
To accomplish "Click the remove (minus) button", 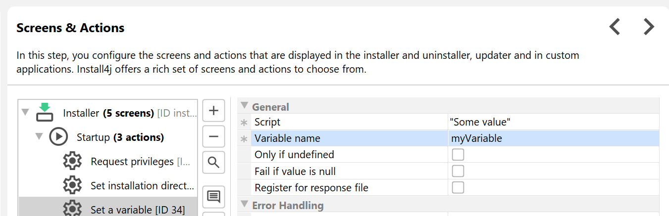I will 214,136.
